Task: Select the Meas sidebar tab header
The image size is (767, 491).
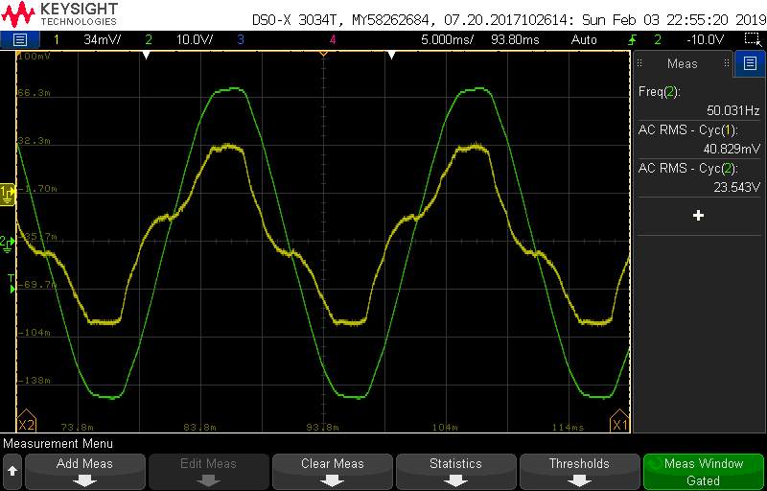Action: pyautogui.click(x=683, y=63)
